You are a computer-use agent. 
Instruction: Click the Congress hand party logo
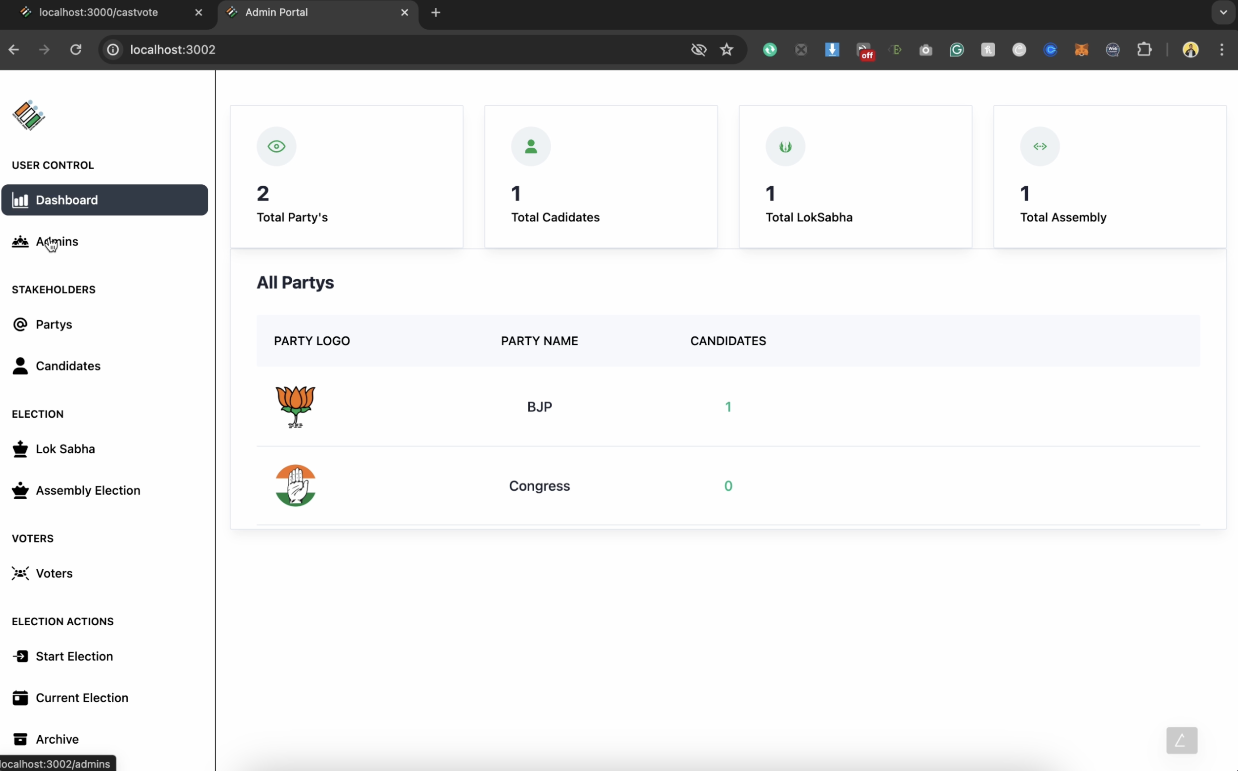pyautogui.click(x=295, y=485)
